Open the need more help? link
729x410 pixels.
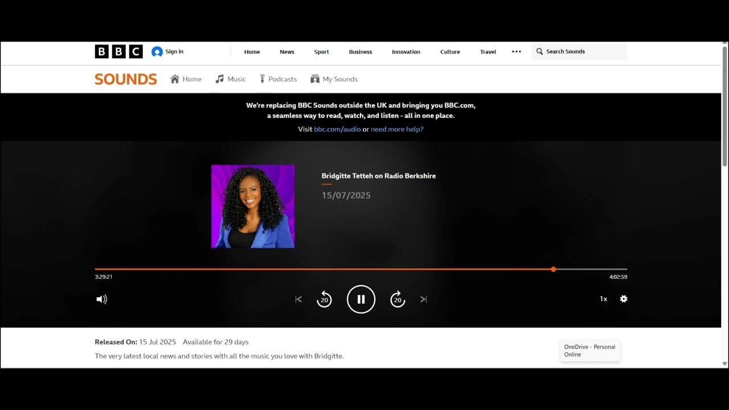pyautogui.click(x=397, y=129)
